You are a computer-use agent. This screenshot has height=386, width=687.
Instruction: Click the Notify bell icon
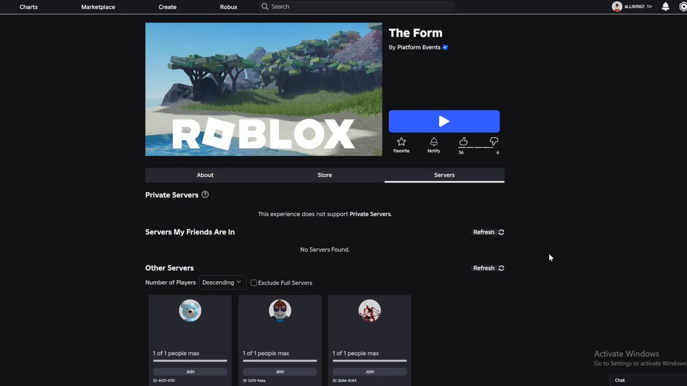click(433, 141)
